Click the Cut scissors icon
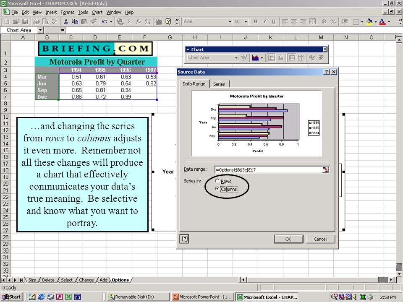The width and height of the screenshot is (403, 302). (x=66, y=21)
